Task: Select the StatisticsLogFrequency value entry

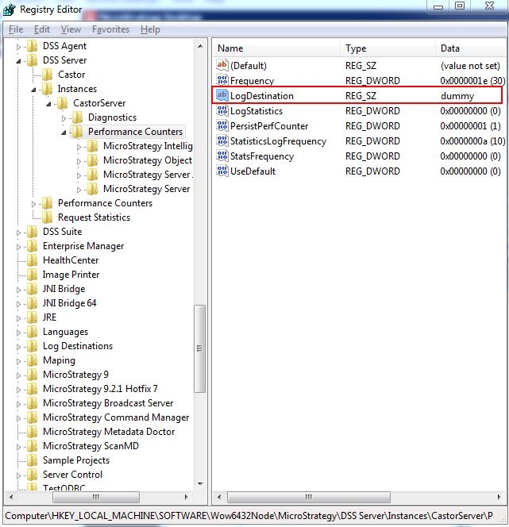Action: 278,141
